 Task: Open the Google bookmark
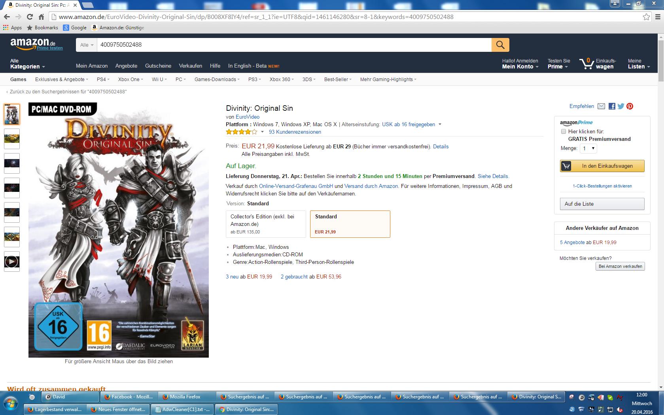(75, 28)
